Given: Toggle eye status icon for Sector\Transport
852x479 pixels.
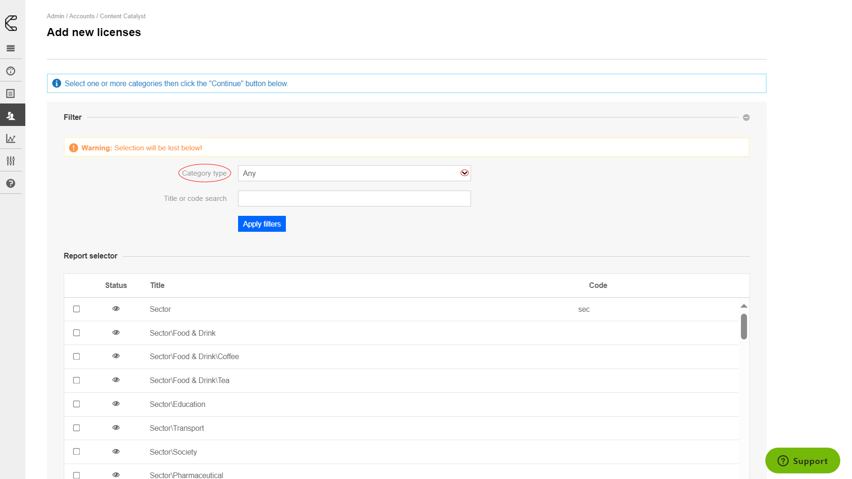Looking at the screenshot, I should pyautogui.click(x=116, y=427).
